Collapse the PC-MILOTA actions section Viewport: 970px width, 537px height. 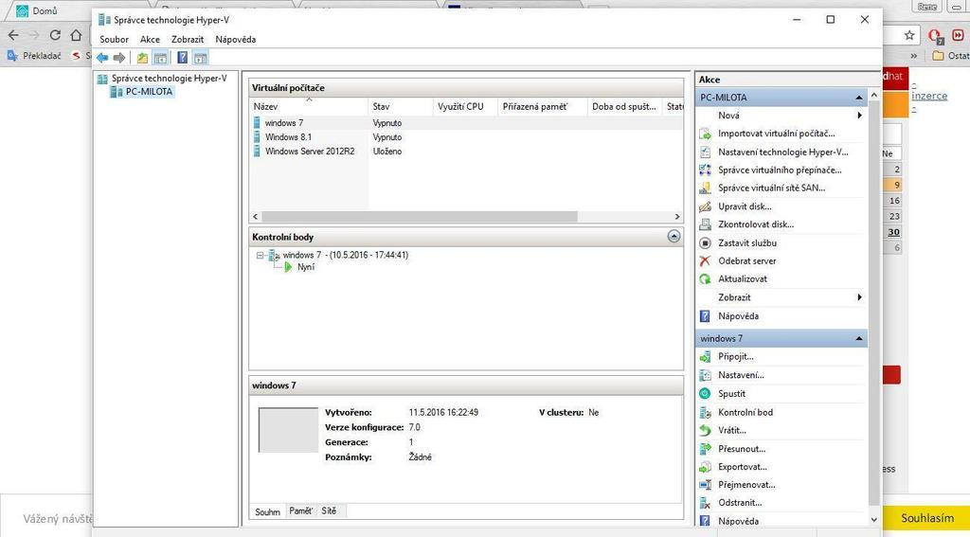(858, 98)
